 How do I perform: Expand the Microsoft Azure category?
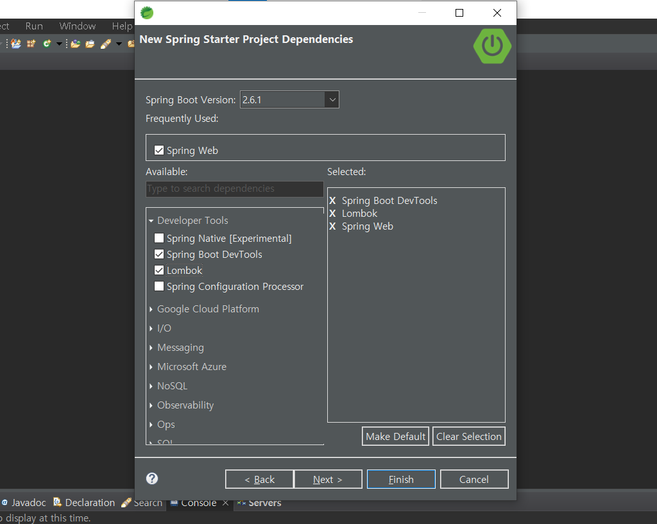pyautogui.click(x=151, y=367)
